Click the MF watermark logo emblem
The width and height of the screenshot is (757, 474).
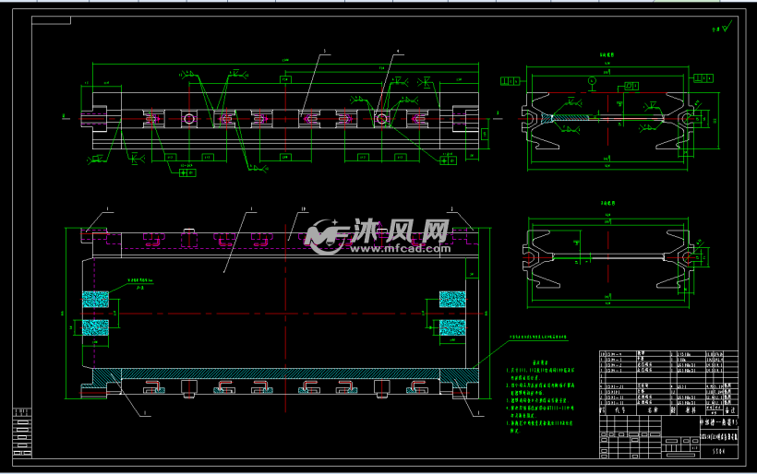(x=326, y=237)
